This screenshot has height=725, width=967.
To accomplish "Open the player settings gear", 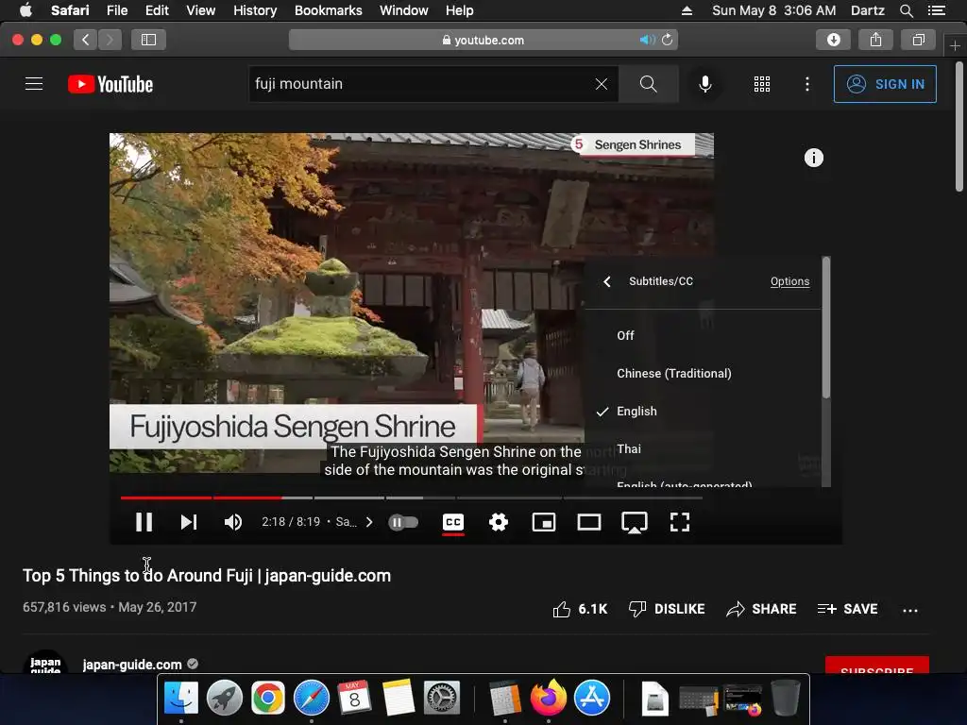I will click(499, 522).
